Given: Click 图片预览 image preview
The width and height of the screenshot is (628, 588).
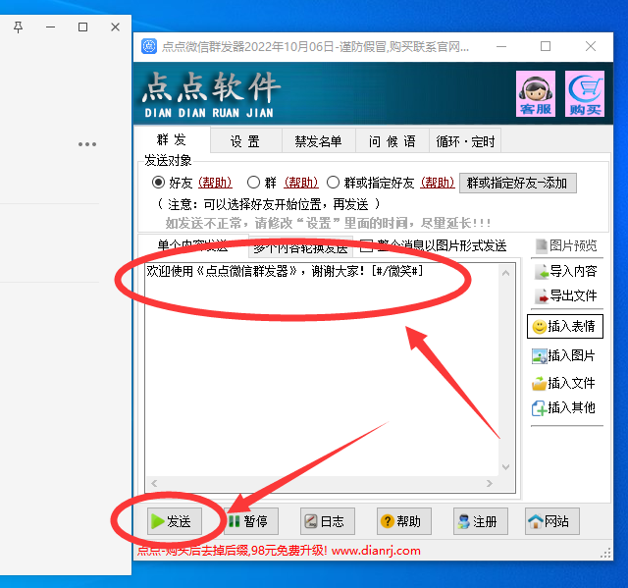Looking at the screenshot, I should coord(566,245).
